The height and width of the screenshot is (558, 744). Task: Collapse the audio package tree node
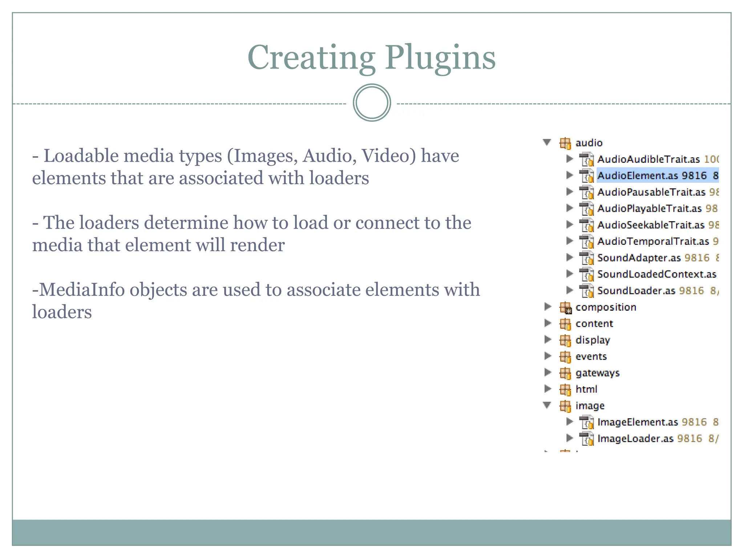(x=547, y=142)
